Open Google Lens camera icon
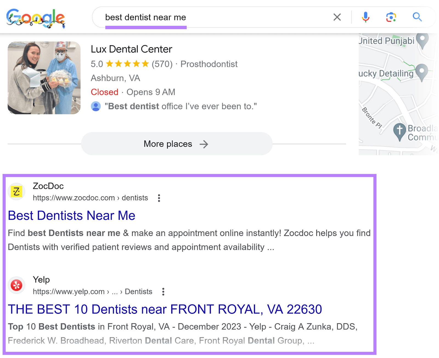Screen dimensions: 439x358 point(391,17)
